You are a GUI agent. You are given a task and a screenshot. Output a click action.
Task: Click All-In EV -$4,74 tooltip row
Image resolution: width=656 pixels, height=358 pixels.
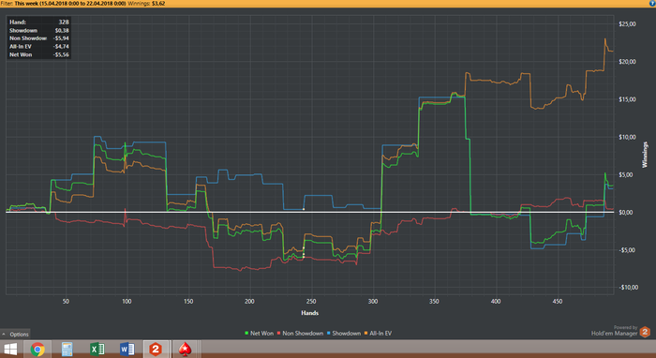[39, 47]
